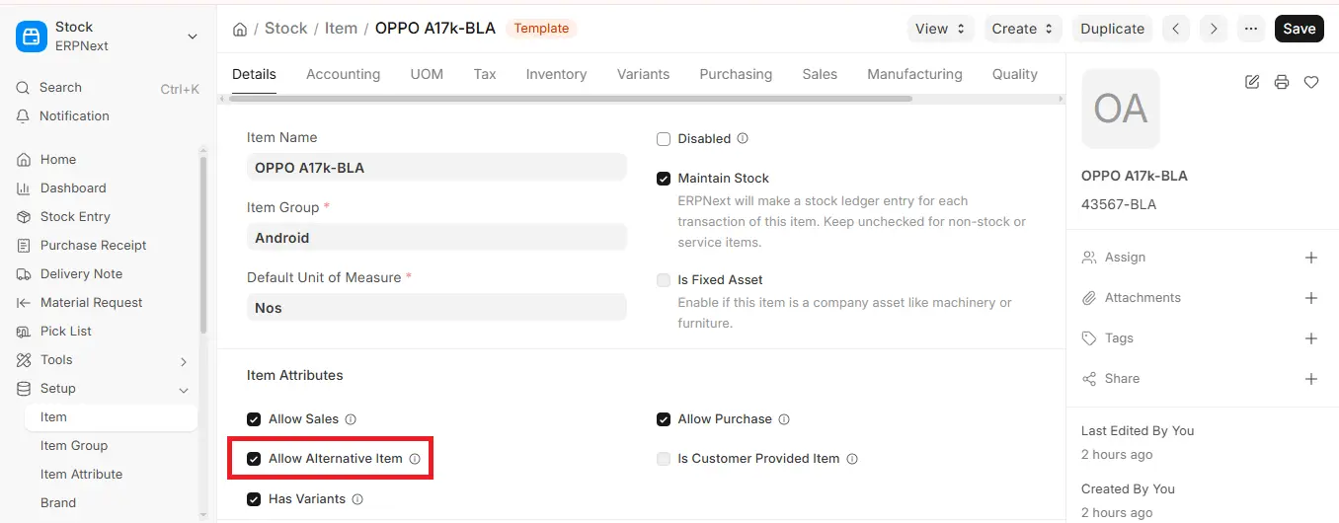Click the Duplicate button

point(1113,29)
